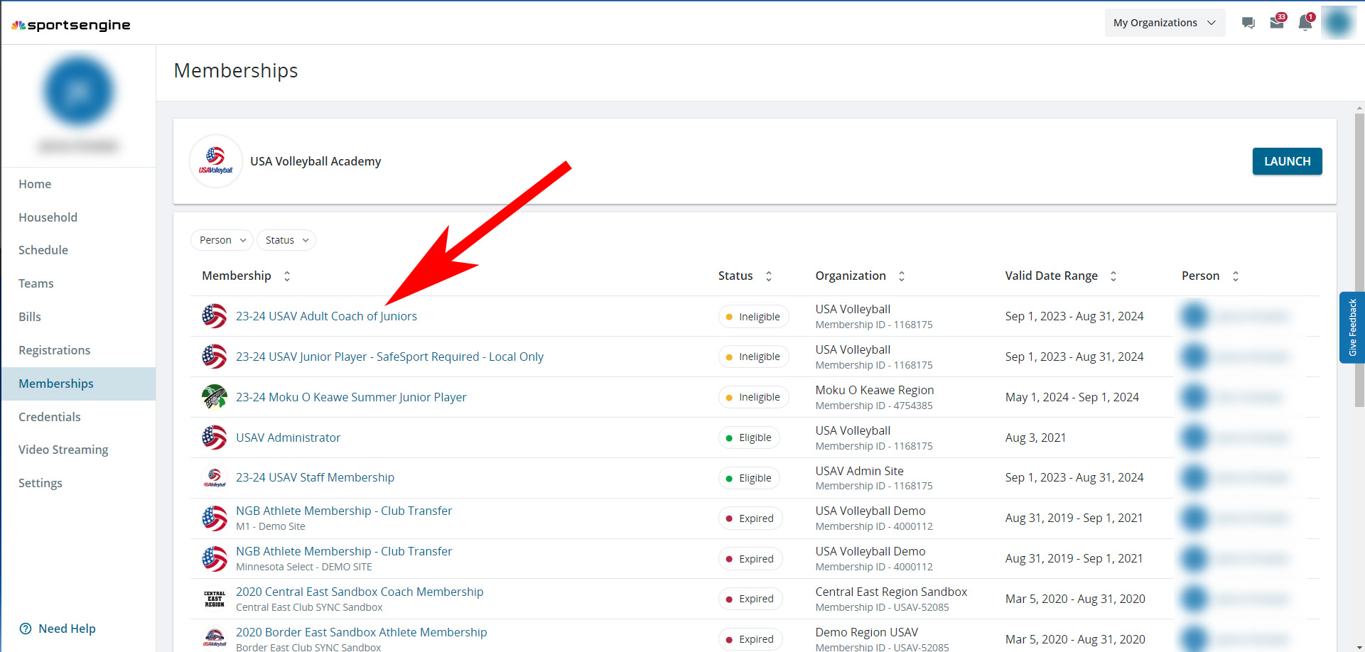Image resolution: width=1365 pixels, height=652 pixels.
Task: Click the Moku O Keawe membership icon
Action: point(214,397)
